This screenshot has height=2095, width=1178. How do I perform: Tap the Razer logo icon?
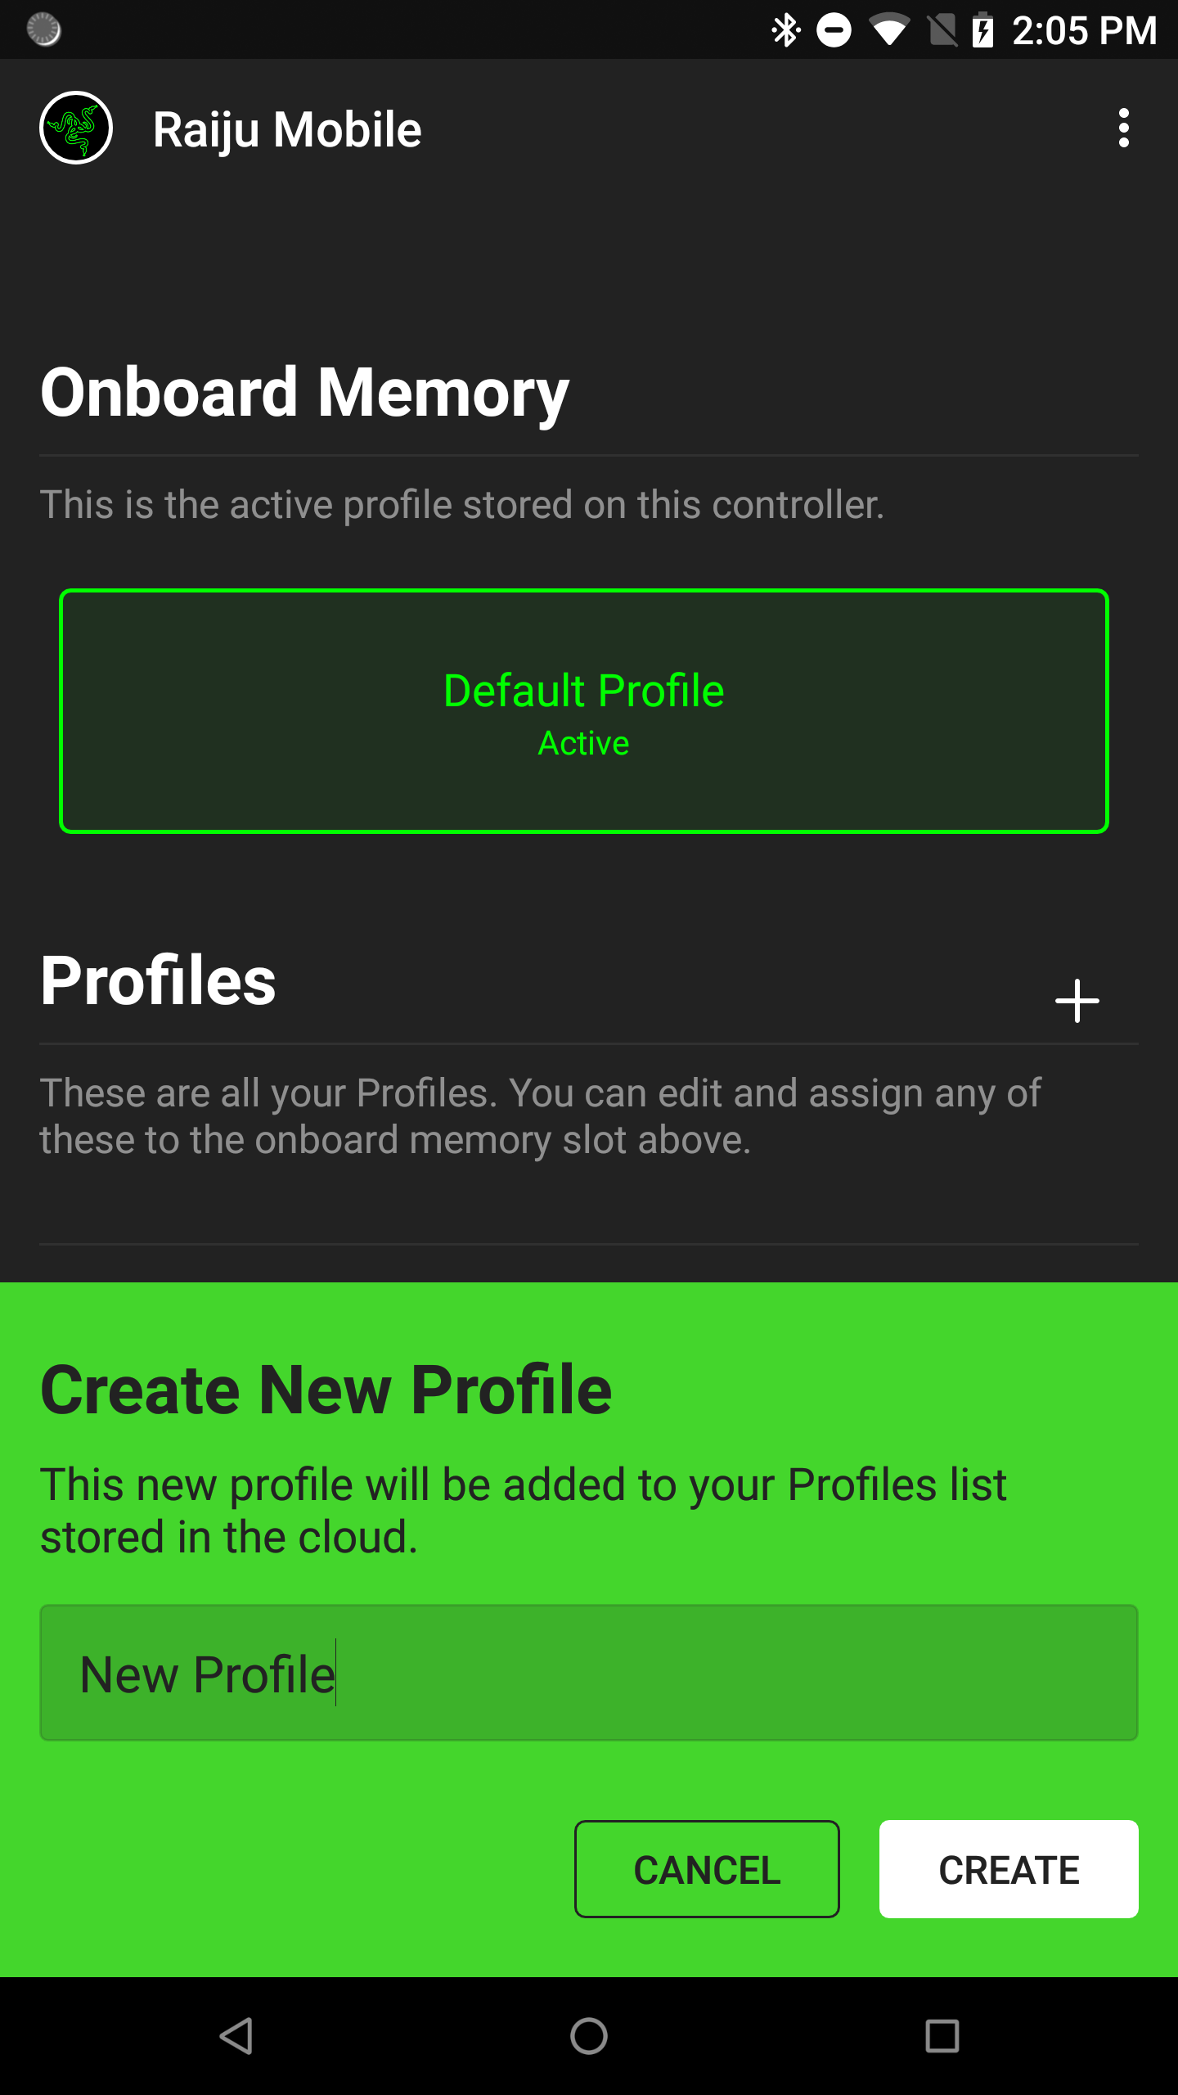coord(76,128)
